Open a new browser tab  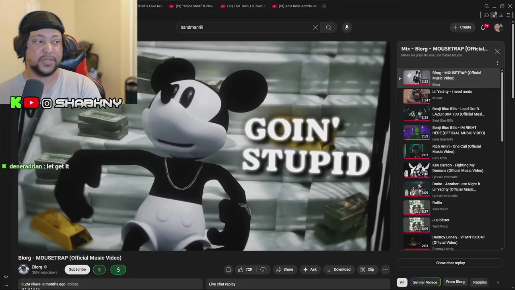[x=324, y=6]
